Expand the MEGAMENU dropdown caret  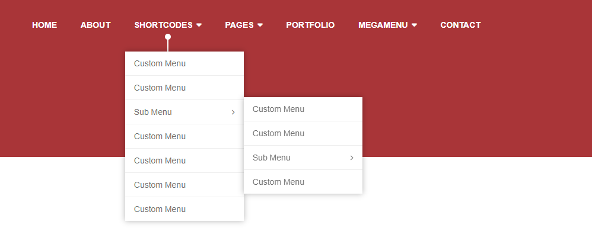click(x=414, y=25)
